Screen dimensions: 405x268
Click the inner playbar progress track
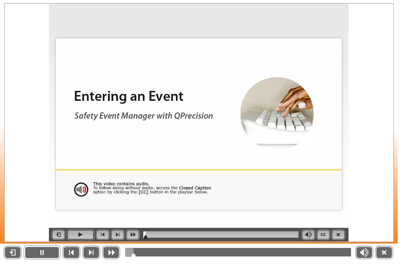pos(221,235)
